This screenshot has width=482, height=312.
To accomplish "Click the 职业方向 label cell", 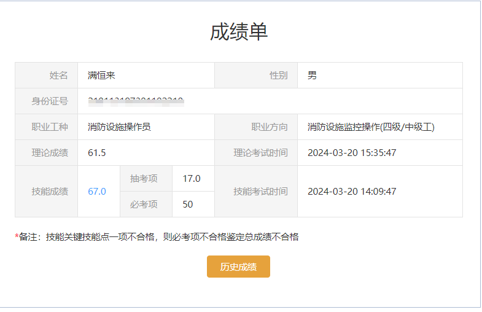I will (269, 127).
